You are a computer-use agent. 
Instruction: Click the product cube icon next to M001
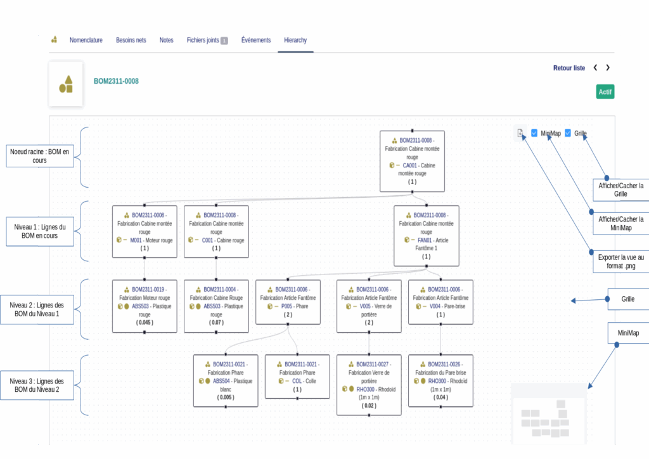(119, 240)
